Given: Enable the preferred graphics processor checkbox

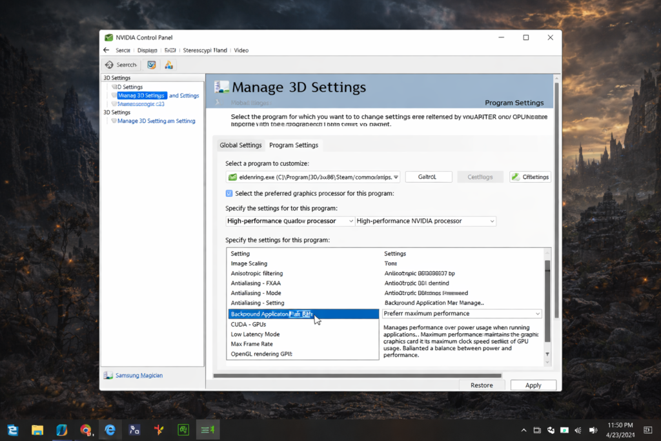Looking at the screenshot, I should click(229, 193).
